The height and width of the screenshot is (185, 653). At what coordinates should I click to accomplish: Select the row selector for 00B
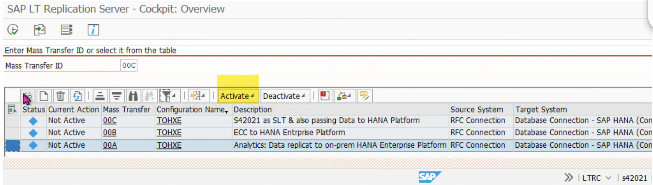coord(13,133)
